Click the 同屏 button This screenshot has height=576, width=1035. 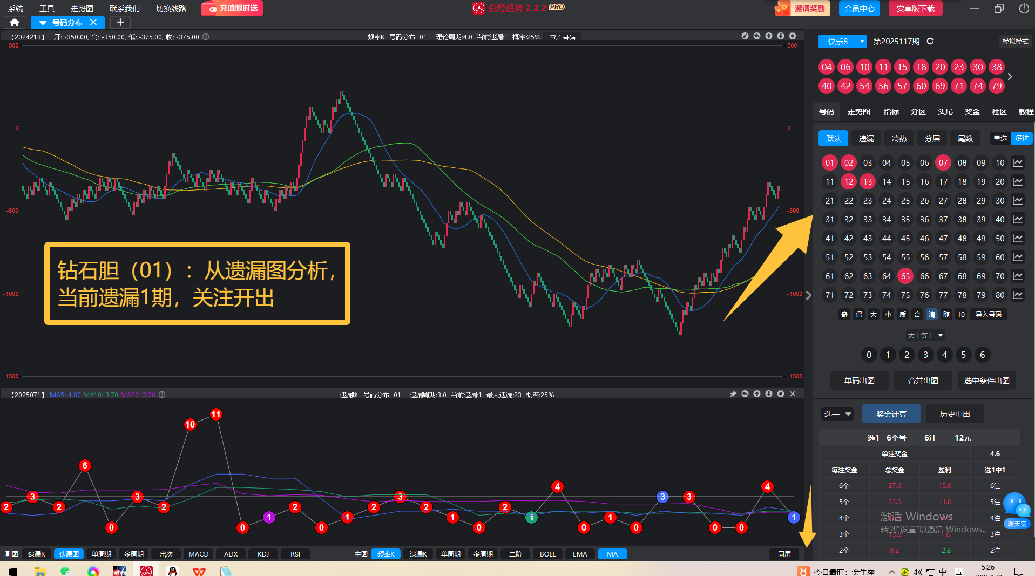(784, 554)
